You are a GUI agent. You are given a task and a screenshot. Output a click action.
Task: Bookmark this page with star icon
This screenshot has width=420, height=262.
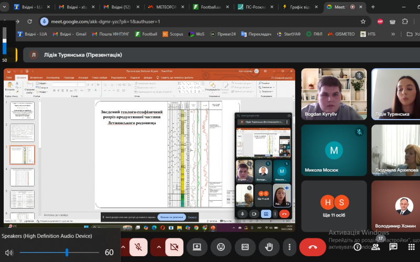[363, 21]
